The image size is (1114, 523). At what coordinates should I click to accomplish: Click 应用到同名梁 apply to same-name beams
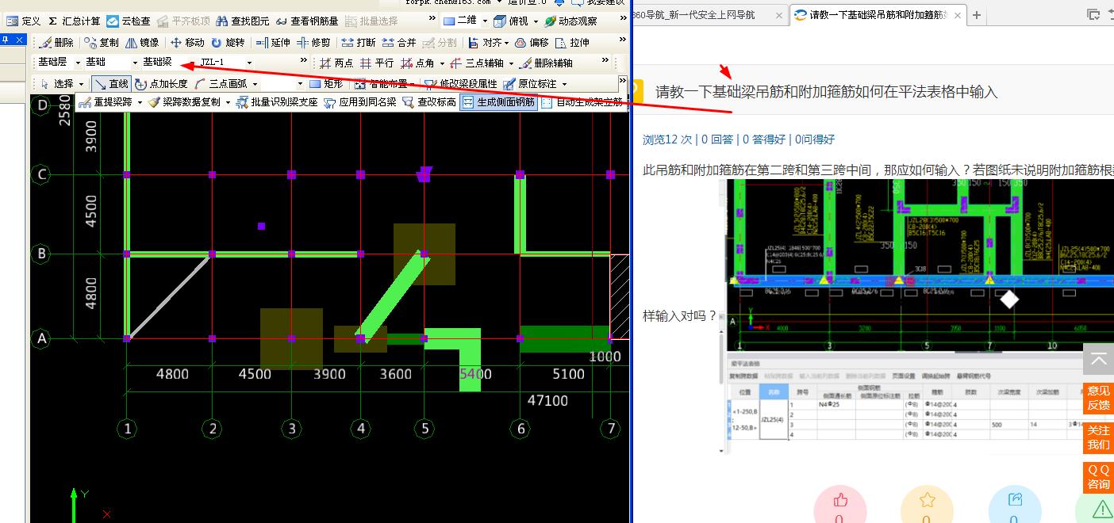tap(360, 102)
